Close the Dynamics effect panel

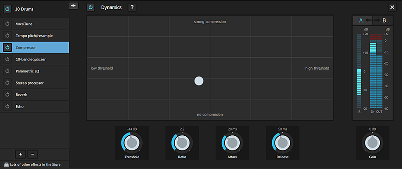click(x=392, y=7)
